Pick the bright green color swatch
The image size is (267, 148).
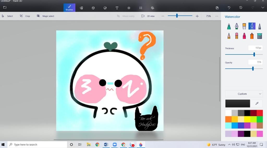tap(260, 119)
